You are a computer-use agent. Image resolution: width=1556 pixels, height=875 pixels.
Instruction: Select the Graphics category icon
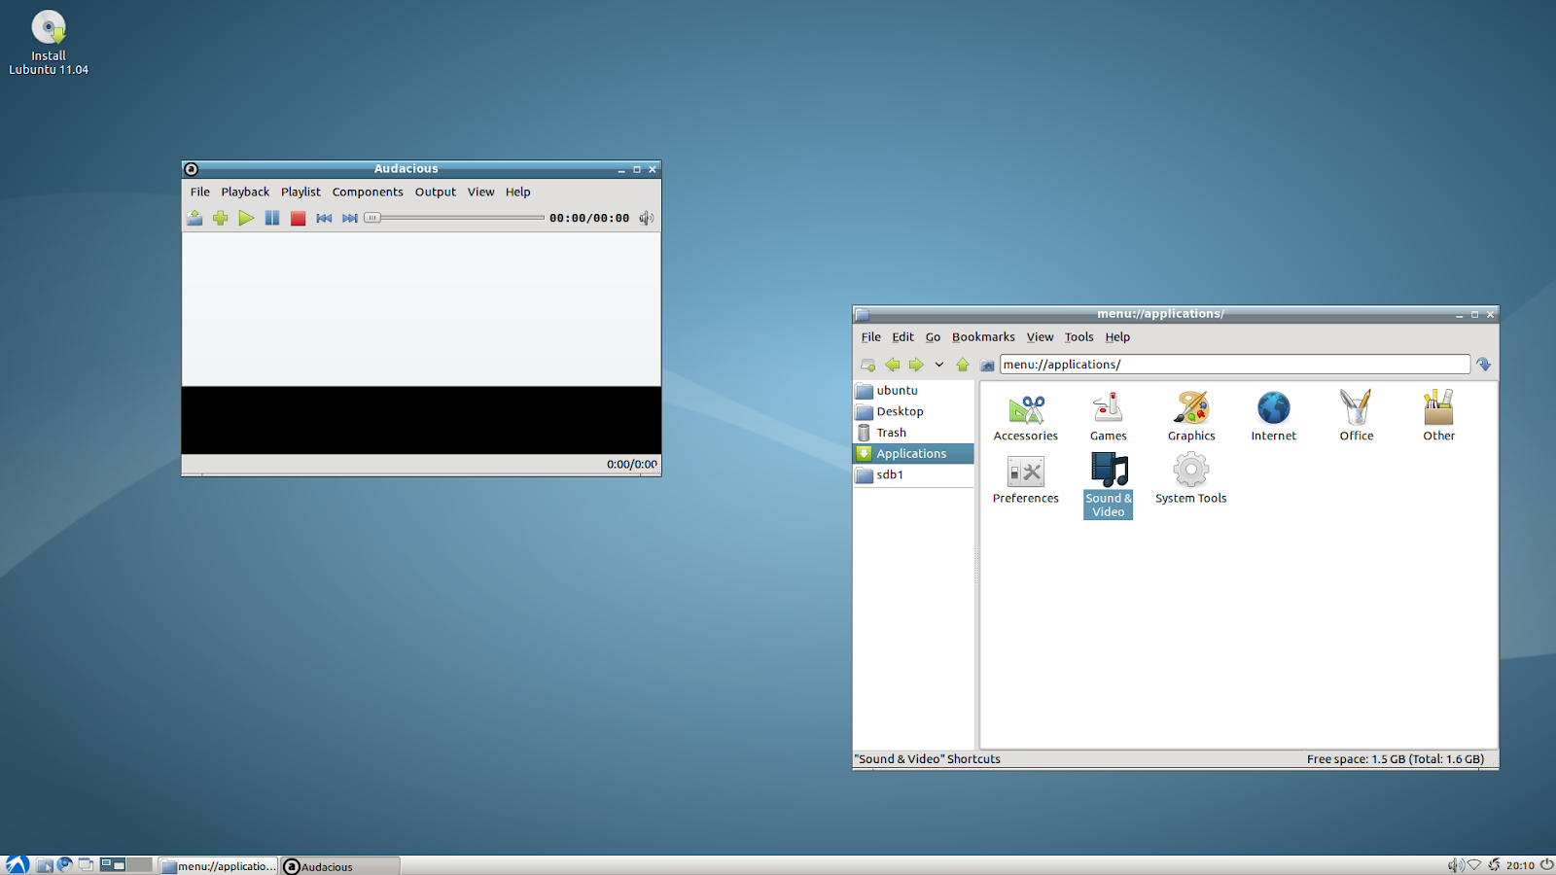click(1191, 416)
